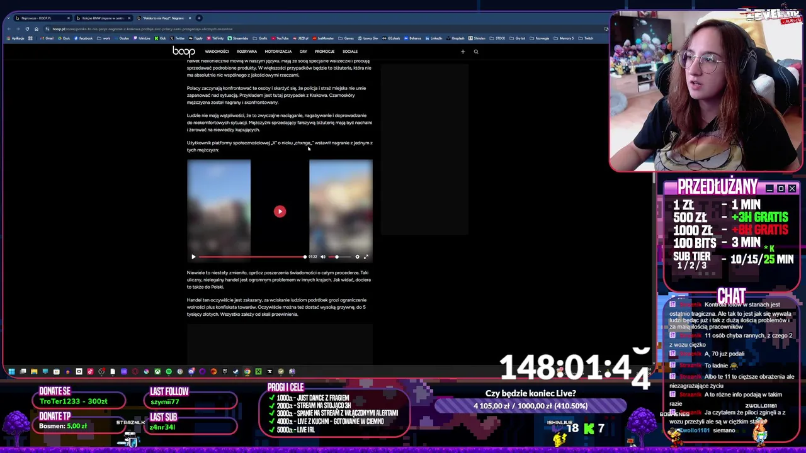Click the boop logo to go home
The width and height of the screenshot is (806, 453).
coord(184,52)
